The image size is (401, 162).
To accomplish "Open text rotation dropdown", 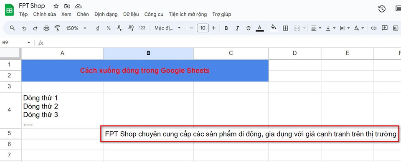I will [x=359, y=28].
